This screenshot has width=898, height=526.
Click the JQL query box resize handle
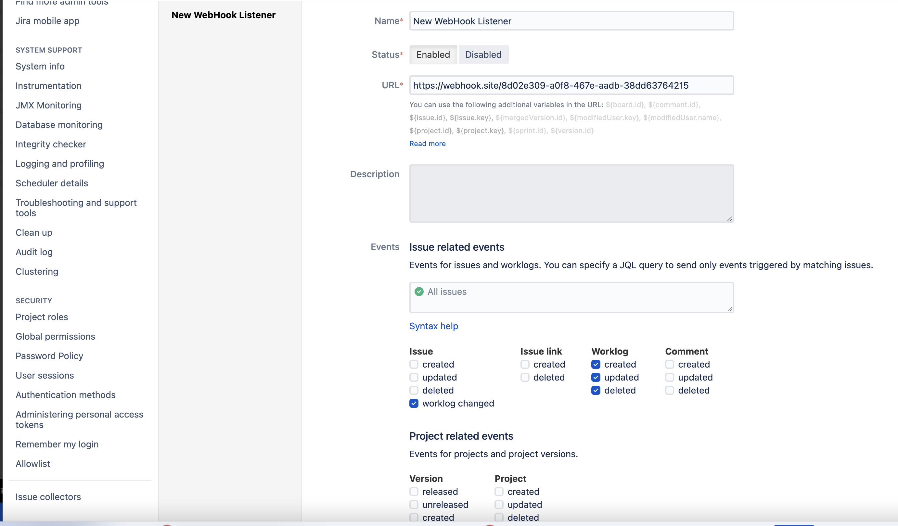[729, 309]
